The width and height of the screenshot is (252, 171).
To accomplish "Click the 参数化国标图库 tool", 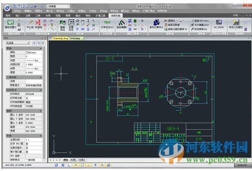I will coord(176,29).
